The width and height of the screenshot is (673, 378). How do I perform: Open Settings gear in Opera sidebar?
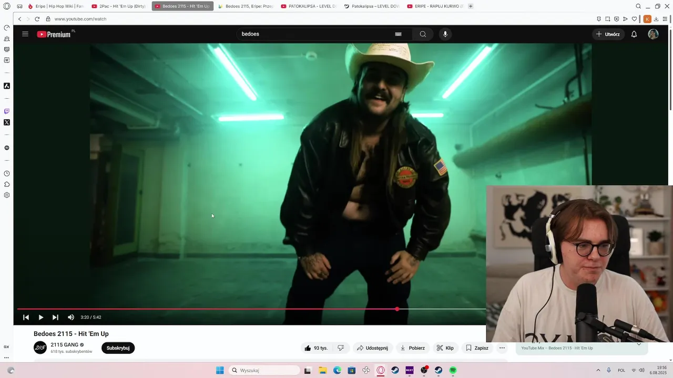tap(7, 195)
